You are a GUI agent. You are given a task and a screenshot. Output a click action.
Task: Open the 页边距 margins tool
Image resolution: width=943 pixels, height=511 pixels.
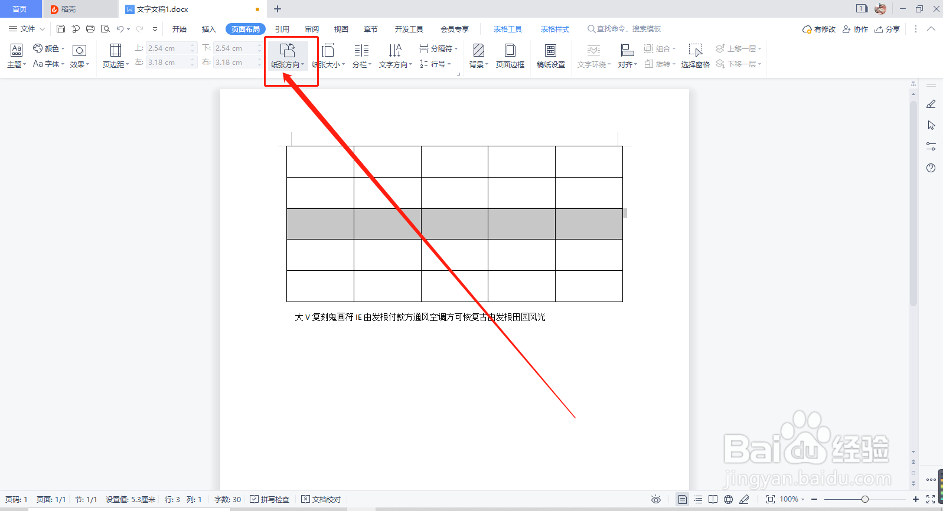[x=116, y=56]
